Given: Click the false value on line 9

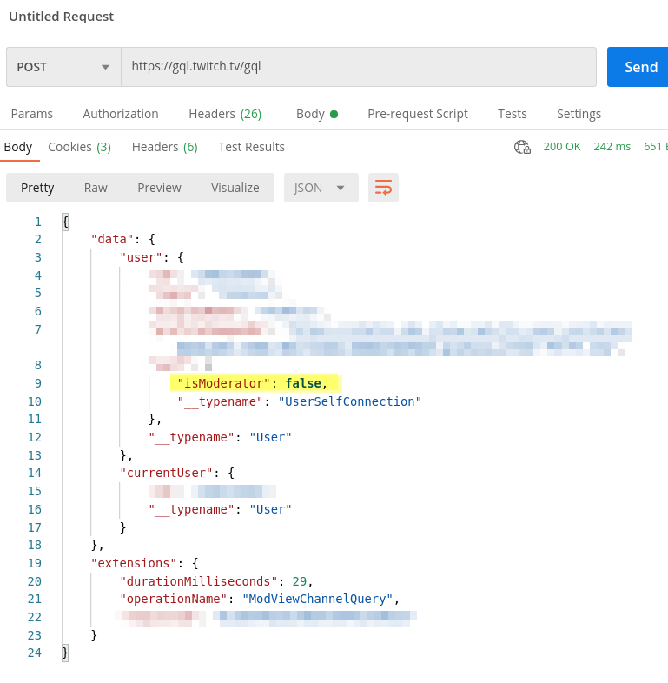Looking at the screenshot, I should (x=303, y=383).
